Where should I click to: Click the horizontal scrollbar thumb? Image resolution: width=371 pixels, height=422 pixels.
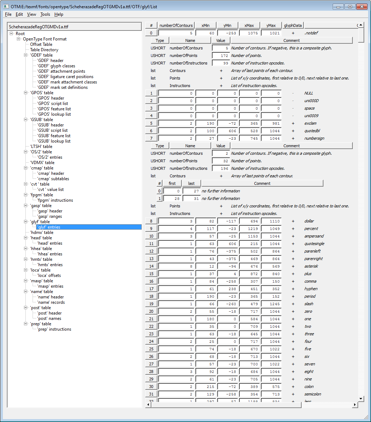[226, 404]
